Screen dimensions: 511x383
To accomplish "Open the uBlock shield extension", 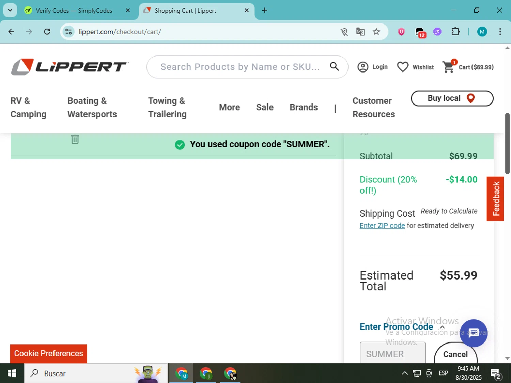I will pos(401,32).
